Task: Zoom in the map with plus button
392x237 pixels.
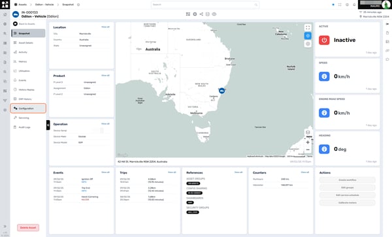Action: 308,142
